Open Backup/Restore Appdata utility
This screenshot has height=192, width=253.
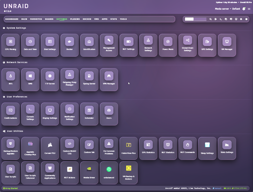10,148
